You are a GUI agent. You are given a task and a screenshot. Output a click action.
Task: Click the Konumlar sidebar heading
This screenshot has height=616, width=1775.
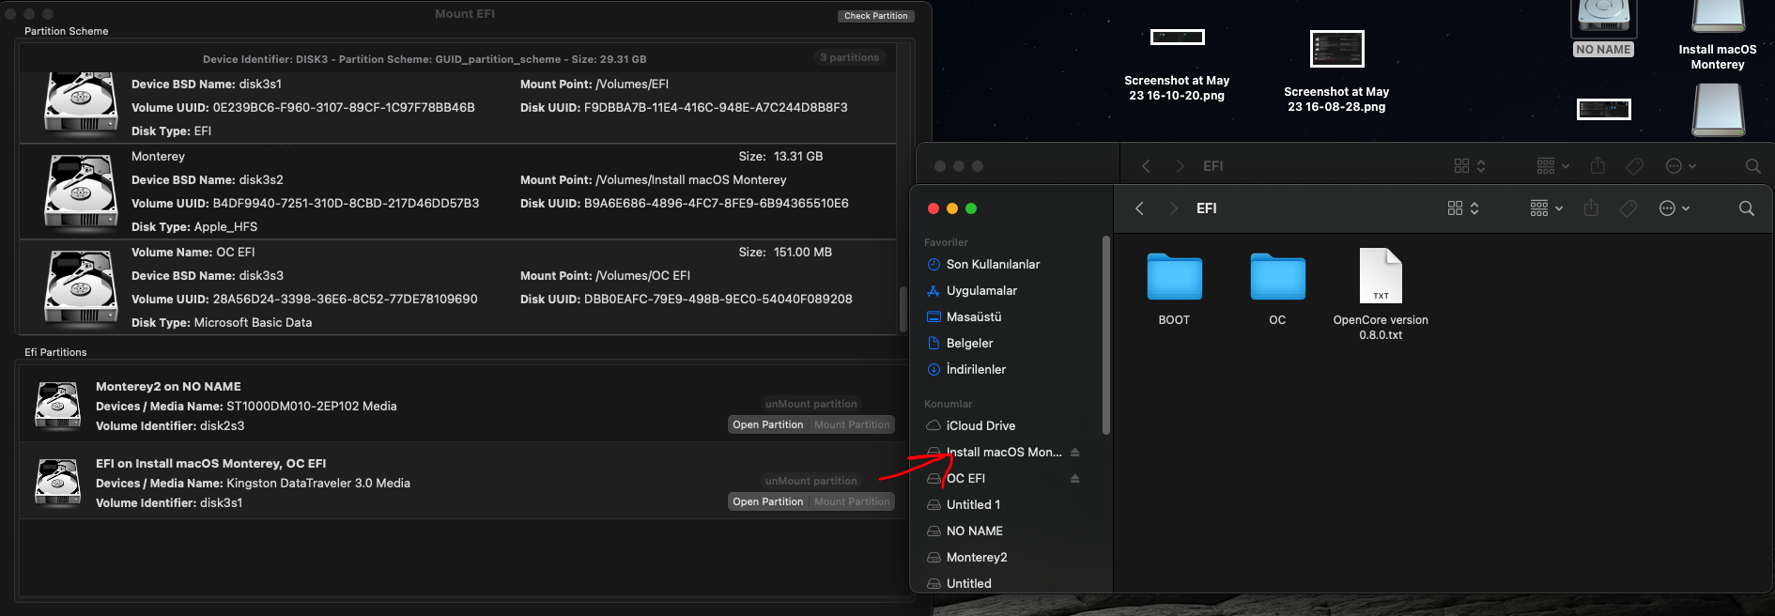948,404
